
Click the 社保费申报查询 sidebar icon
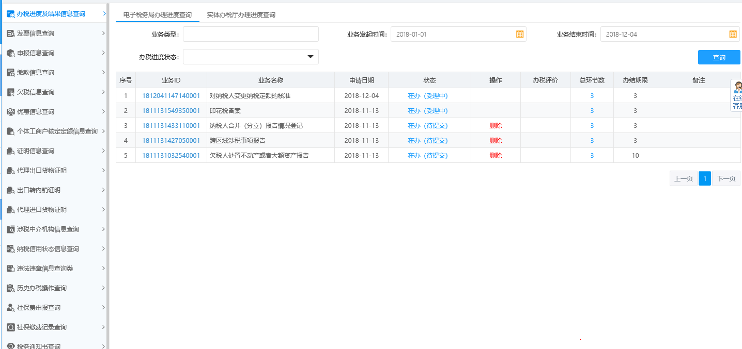10,308
